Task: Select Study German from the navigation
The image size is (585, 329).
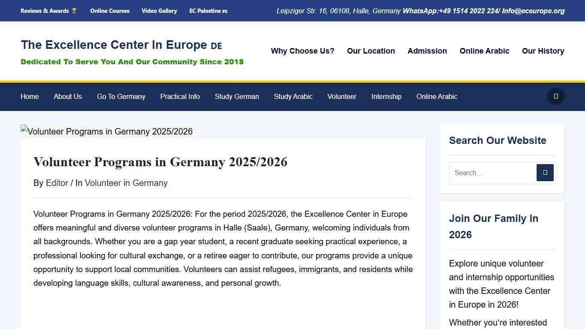Action: [x=237, y=96]
